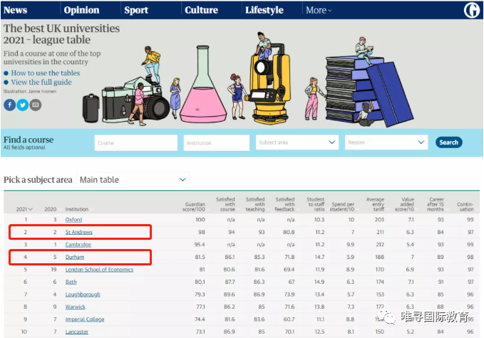The height and width of the screenshot is (338, 484).
Task: Select Bath's satisfied with course 87.7
Action: 230,282
